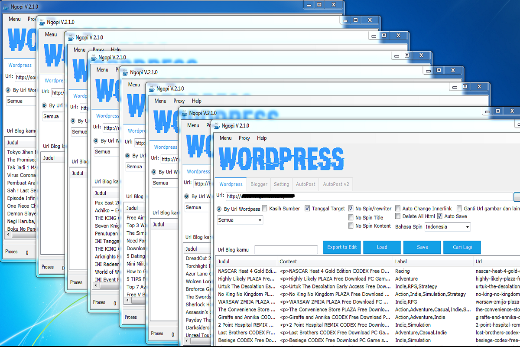Click the Url field in the front window
Viewport: 520px width, 347px height.
click(369, 196)
